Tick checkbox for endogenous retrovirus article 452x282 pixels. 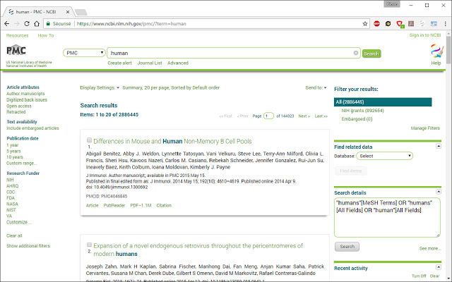(90, 245)
